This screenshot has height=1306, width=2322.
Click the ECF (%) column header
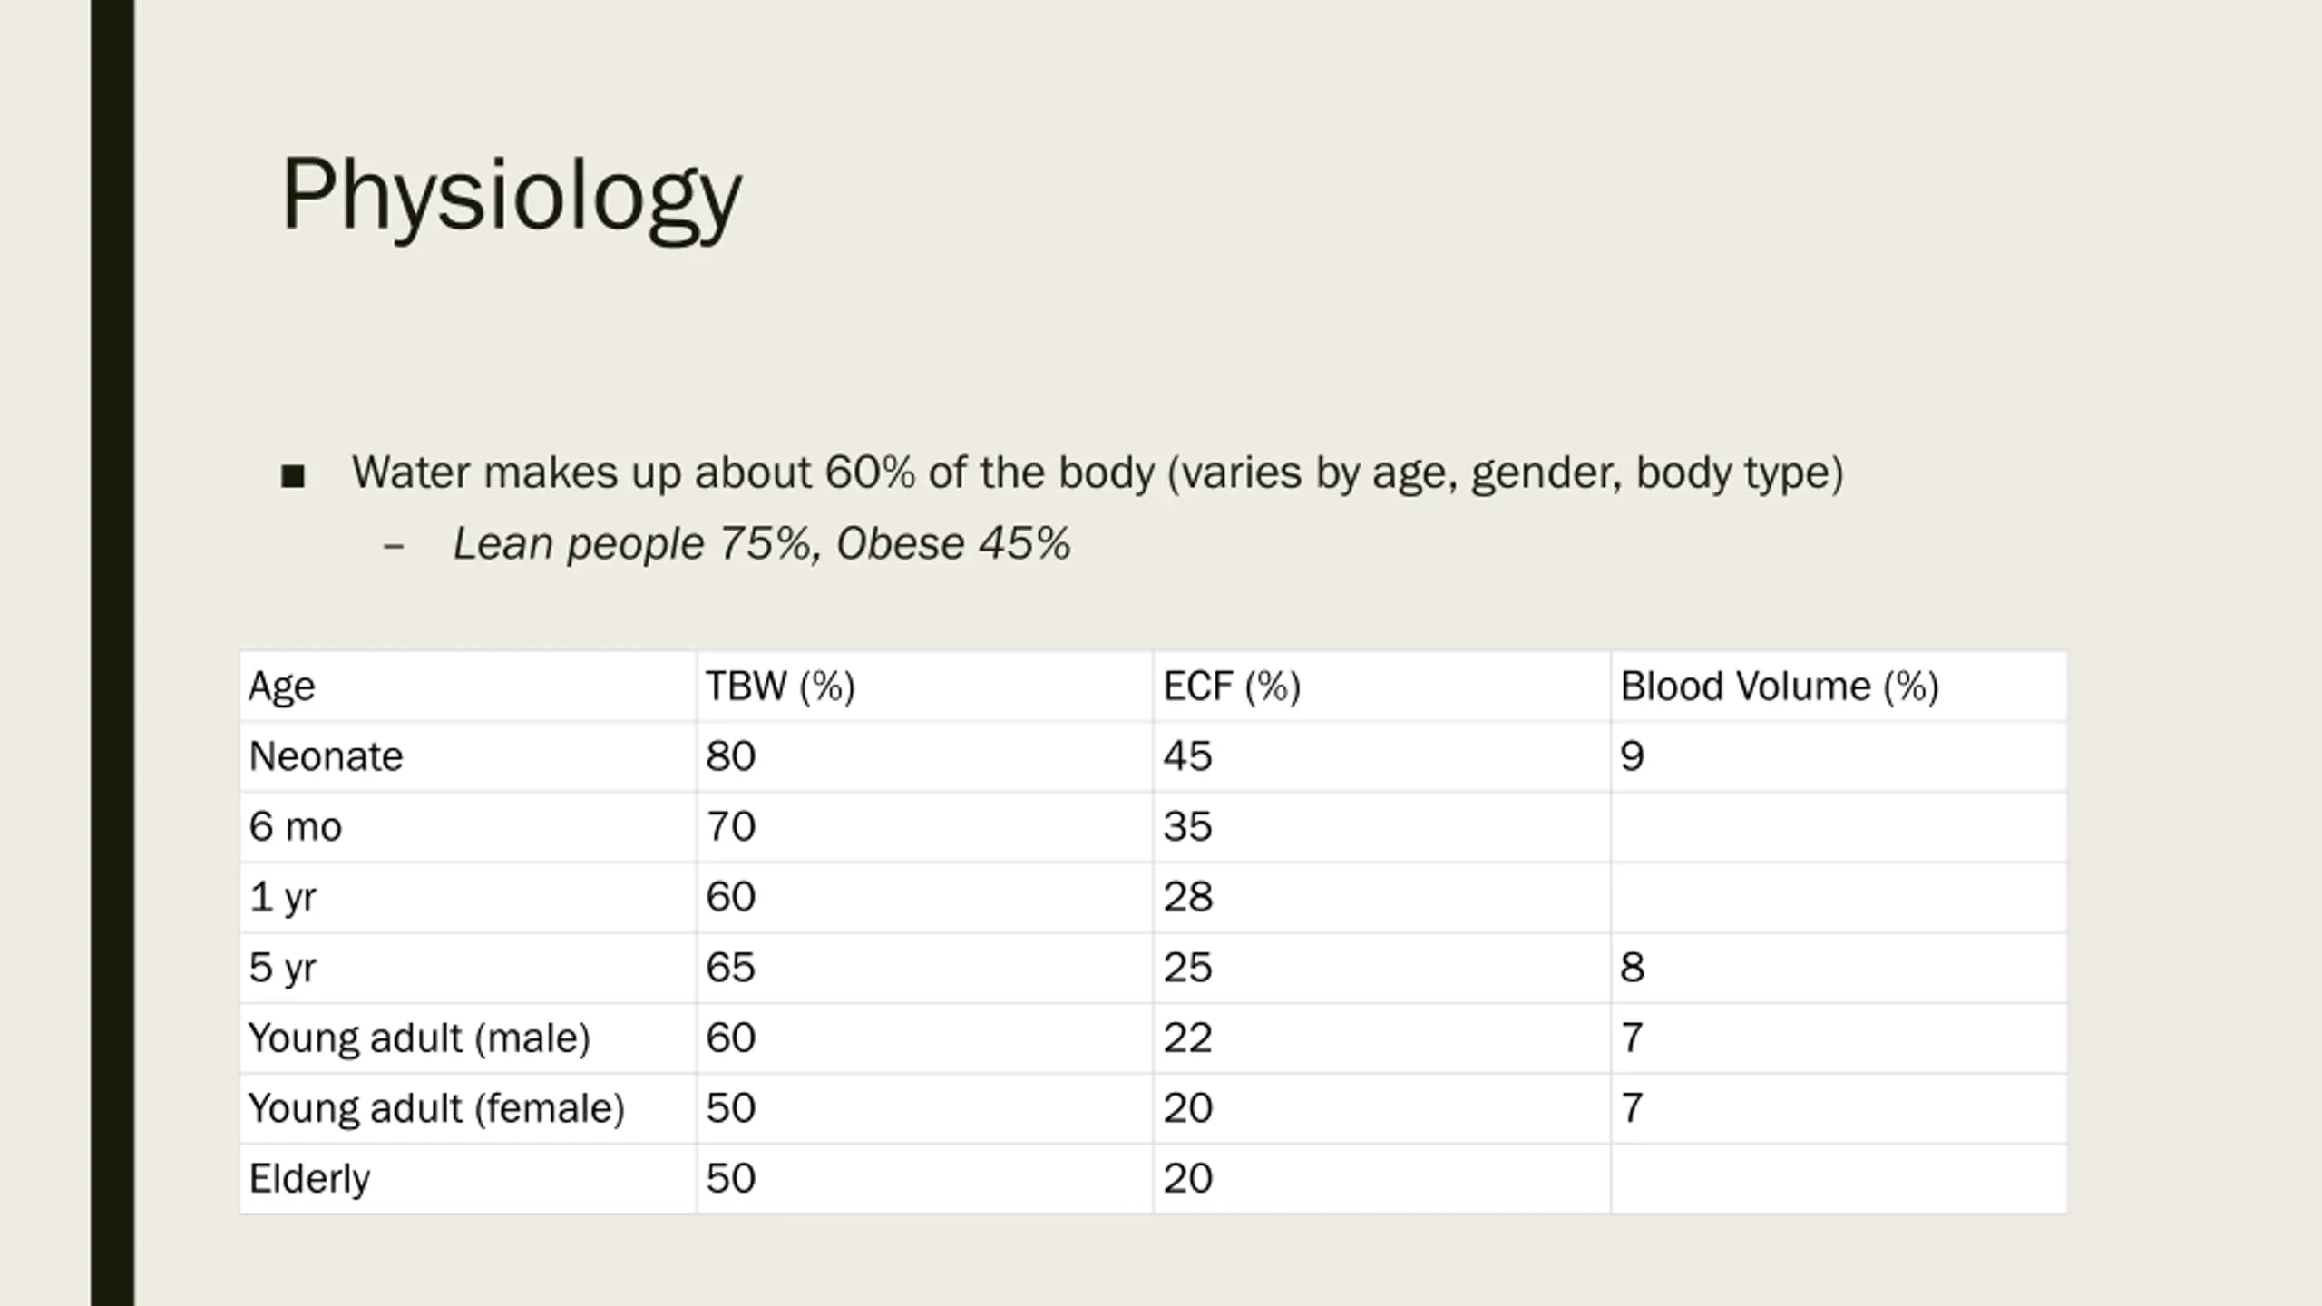pos(1382,686)
